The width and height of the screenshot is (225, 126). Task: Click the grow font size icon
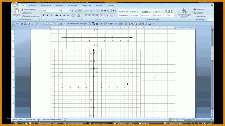coord(72,11)
